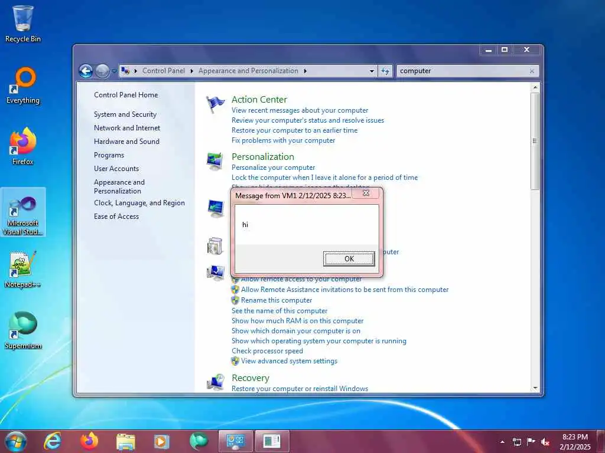
Task: Go to Control Panel Home
Action: tap(126, 95)
